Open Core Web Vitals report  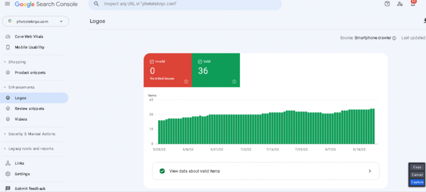(29, 36)
